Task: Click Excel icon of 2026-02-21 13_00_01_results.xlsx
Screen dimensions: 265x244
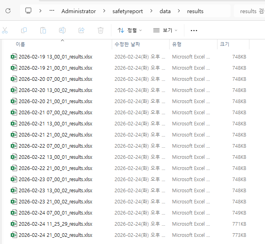Action: tap(14, 123)
